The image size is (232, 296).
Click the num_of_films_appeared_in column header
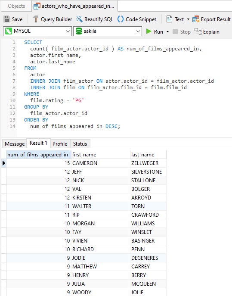tap(38, 155)
